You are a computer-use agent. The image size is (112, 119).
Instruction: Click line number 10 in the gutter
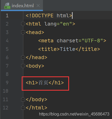[5, 91]
